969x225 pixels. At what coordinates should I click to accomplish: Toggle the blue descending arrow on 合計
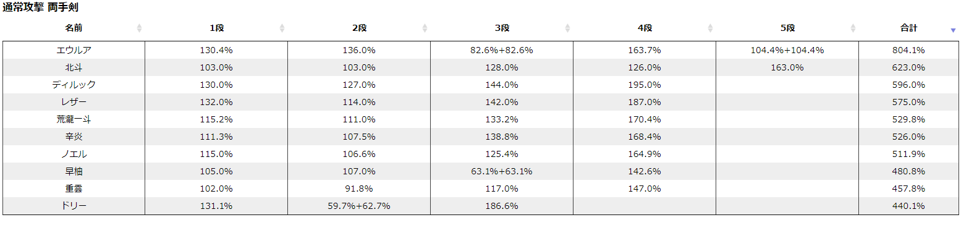tap(953, 30)
